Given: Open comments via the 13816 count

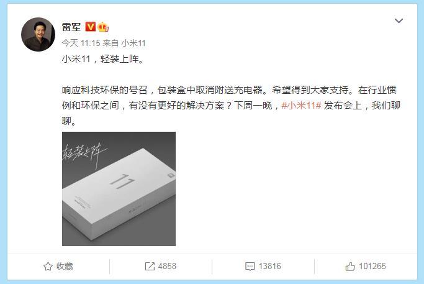Looking at the screenshot, I should pos(269,266).
